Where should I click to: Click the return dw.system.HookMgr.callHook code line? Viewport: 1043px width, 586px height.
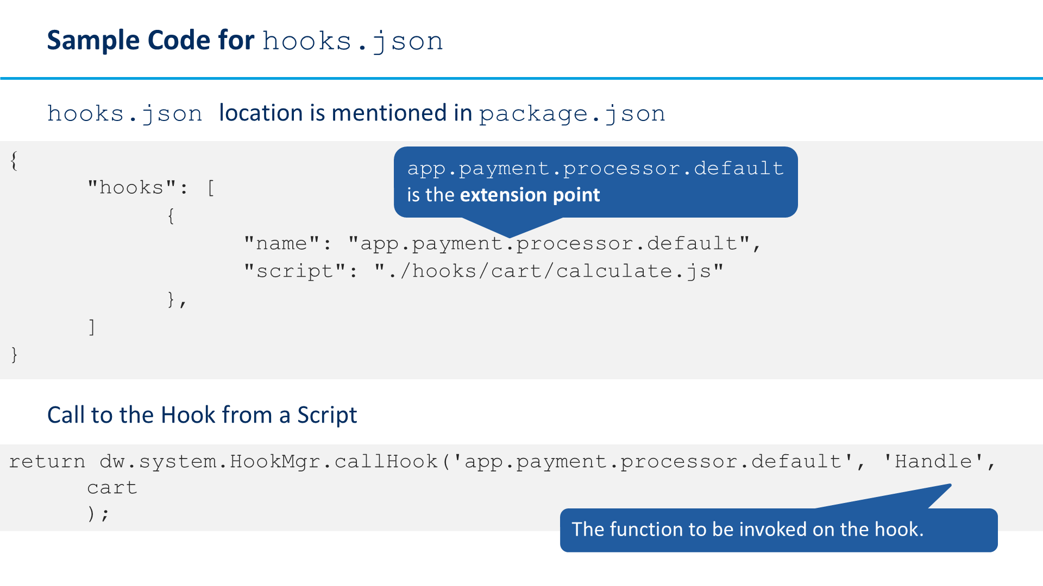pyautogui.click(x=502, y=461)
